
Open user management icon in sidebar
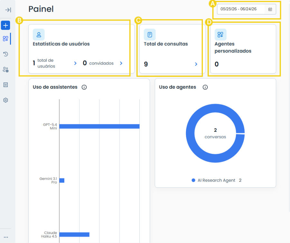tap(5, 70)
